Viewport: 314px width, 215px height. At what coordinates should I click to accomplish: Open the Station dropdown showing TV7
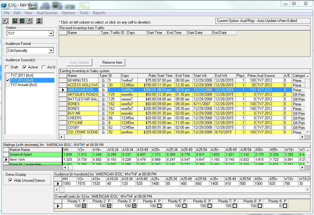pos(51,34)
